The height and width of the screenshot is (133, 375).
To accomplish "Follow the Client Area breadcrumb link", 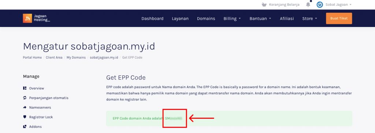I will pyautogui.click(x=54, y=58).
